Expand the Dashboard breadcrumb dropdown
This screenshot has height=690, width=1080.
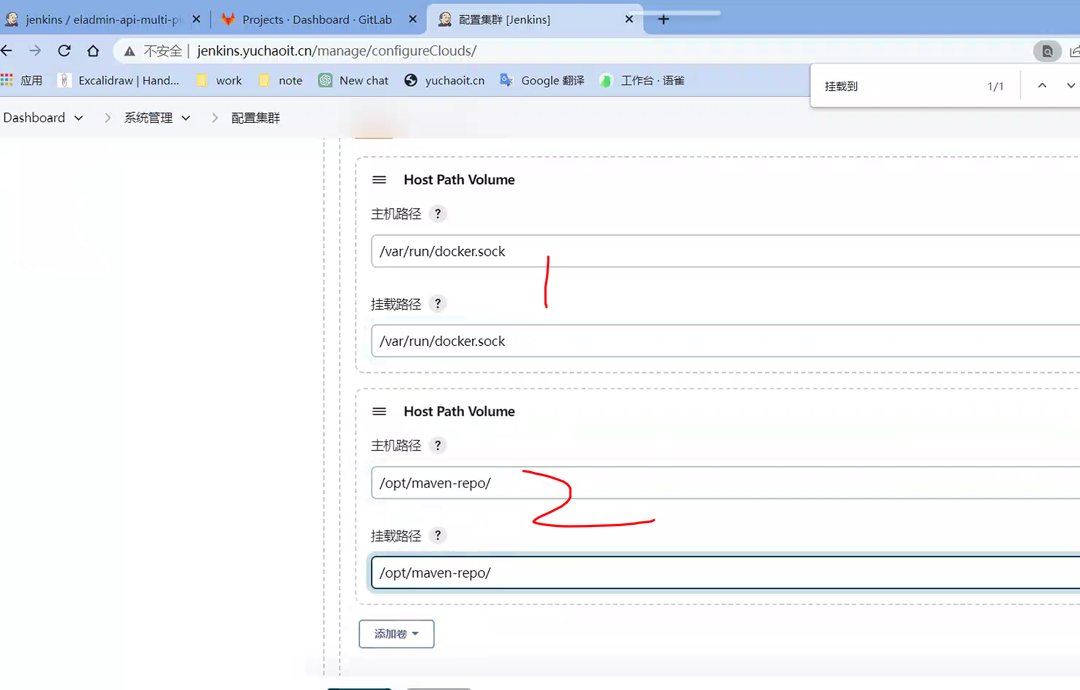pyautogui.click(x=79, y=118)
